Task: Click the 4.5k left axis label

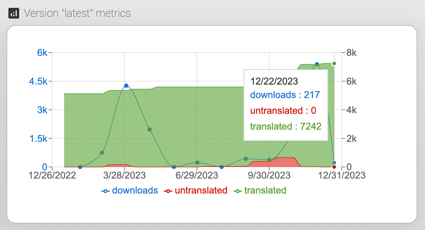Action: (37, 81)
